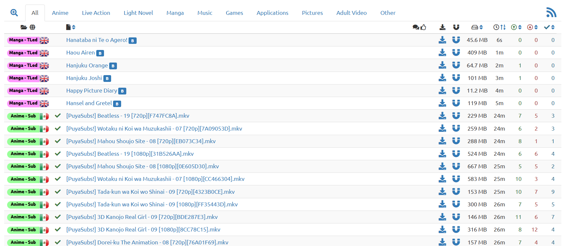Click magnet link for Beatless 19 1080p

pos(456,154)
